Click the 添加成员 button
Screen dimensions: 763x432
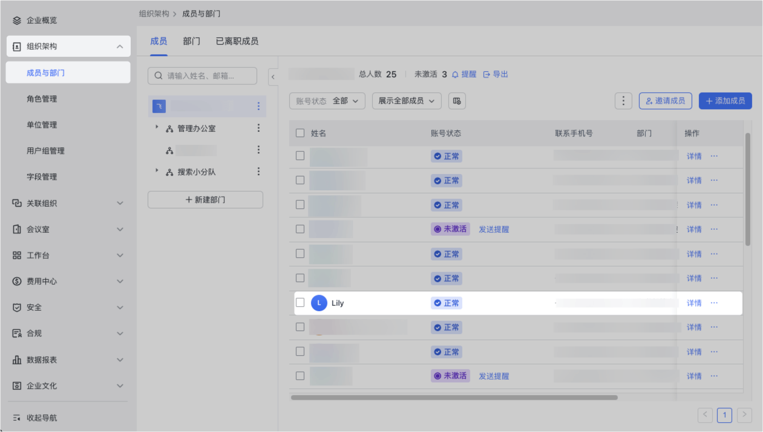coord(725,101)
